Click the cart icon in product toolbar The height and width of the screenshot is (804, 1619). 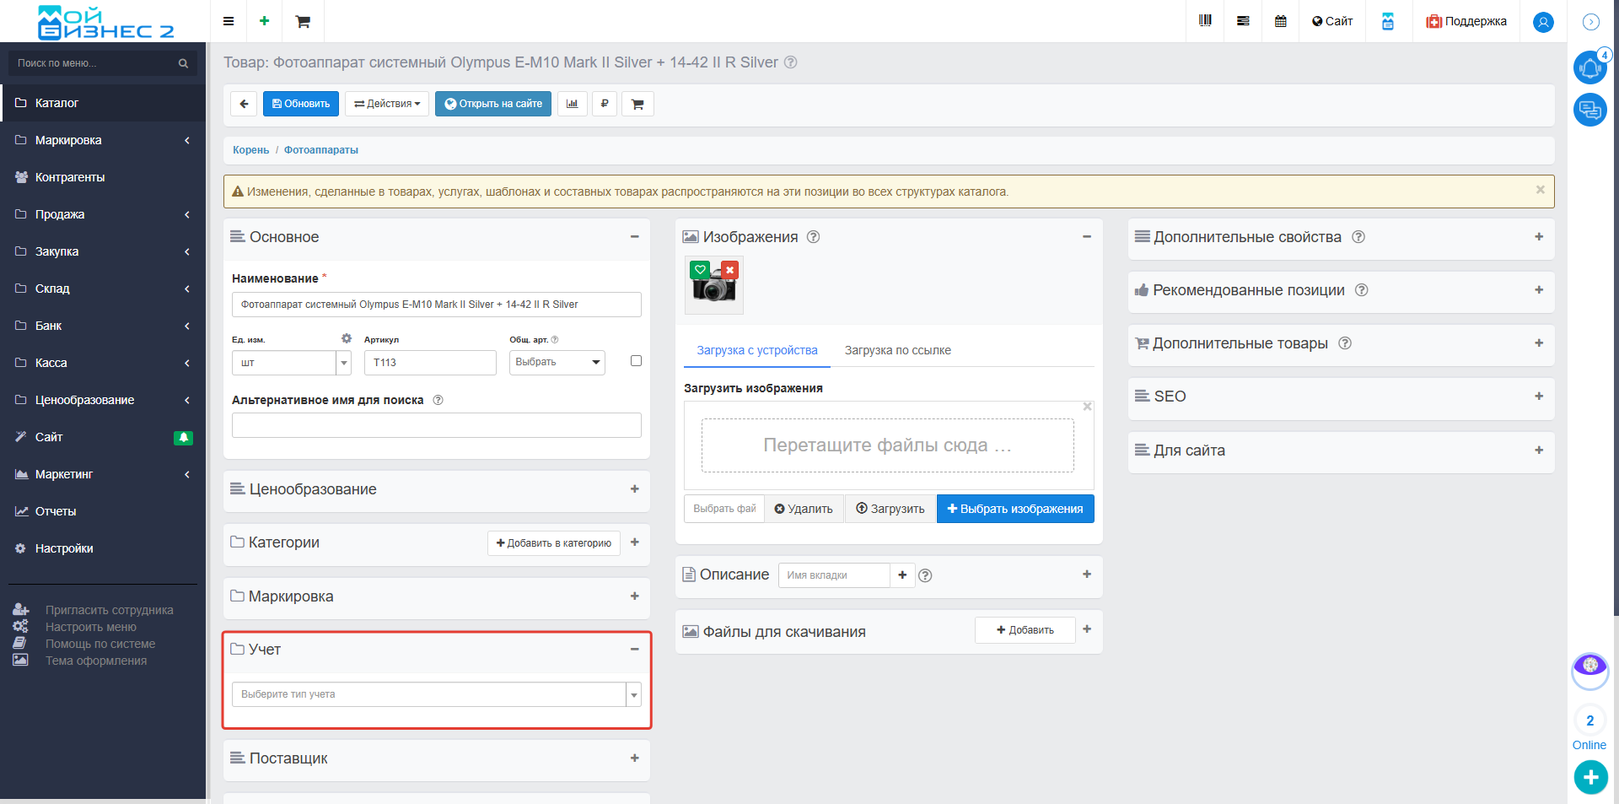pyautogui.click(x=637, y=104)
